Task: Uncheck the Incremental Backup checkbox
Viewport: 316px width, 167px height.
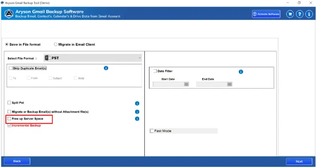Action: pyautogui.click(x=9, y=126)
